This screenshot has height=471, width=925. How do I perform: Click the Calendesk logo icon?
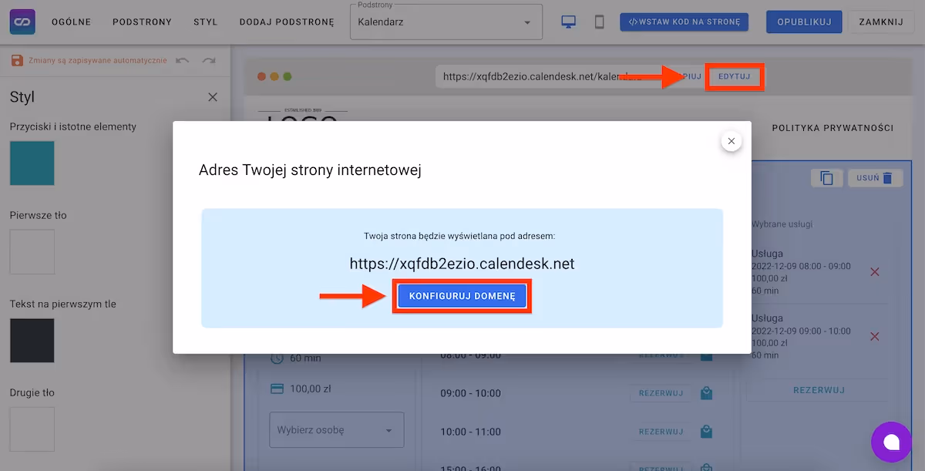22,22
